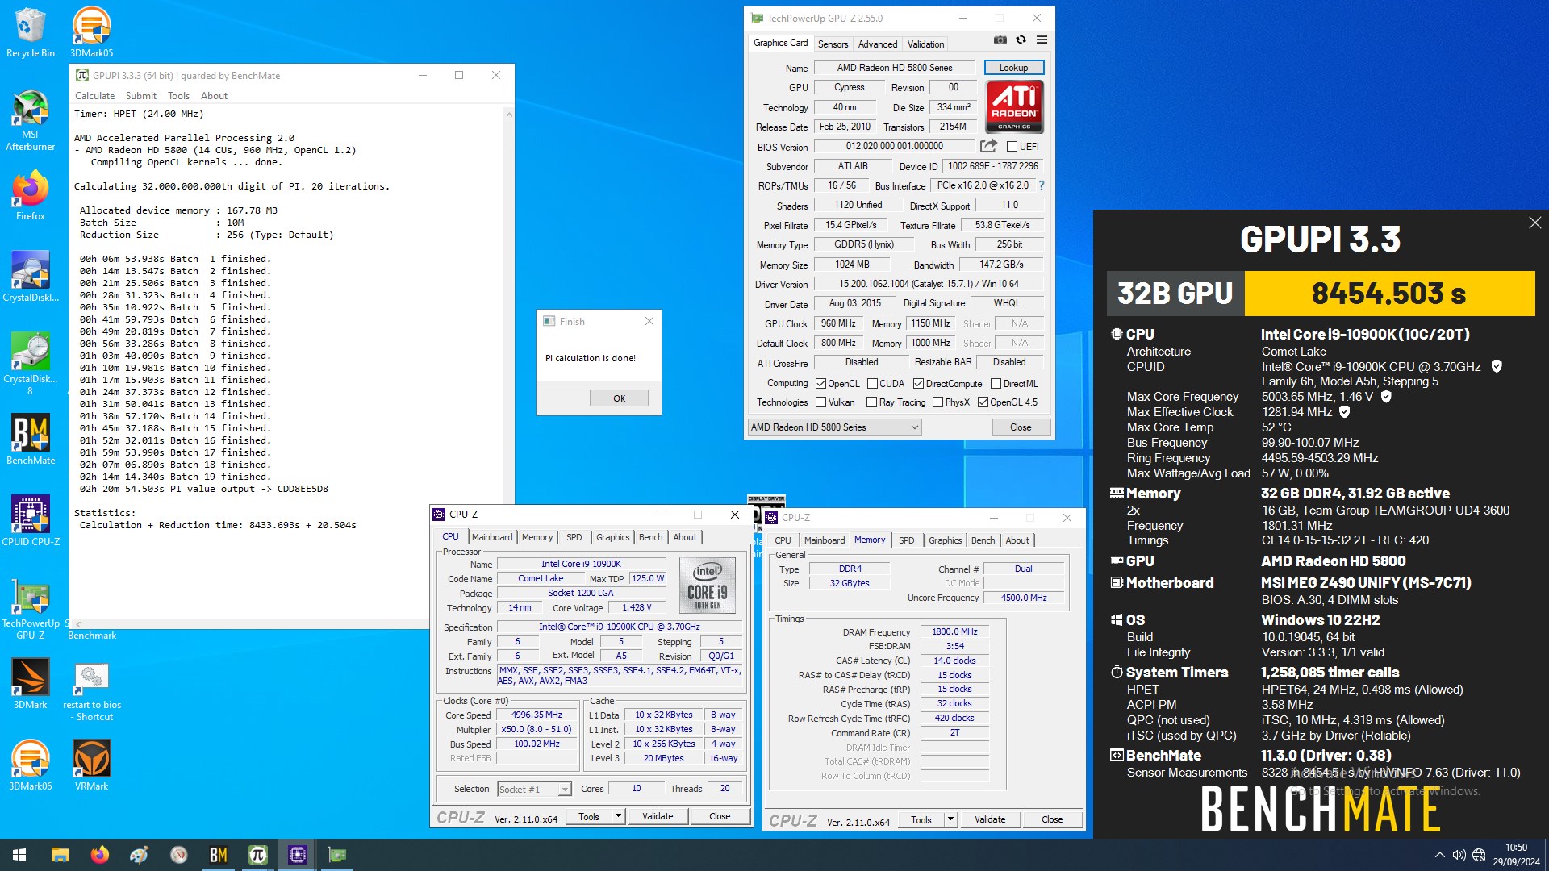Open File Explorer from the taskbar
The height and width of the screenshot is (871, 1549).
pos(61,855)
